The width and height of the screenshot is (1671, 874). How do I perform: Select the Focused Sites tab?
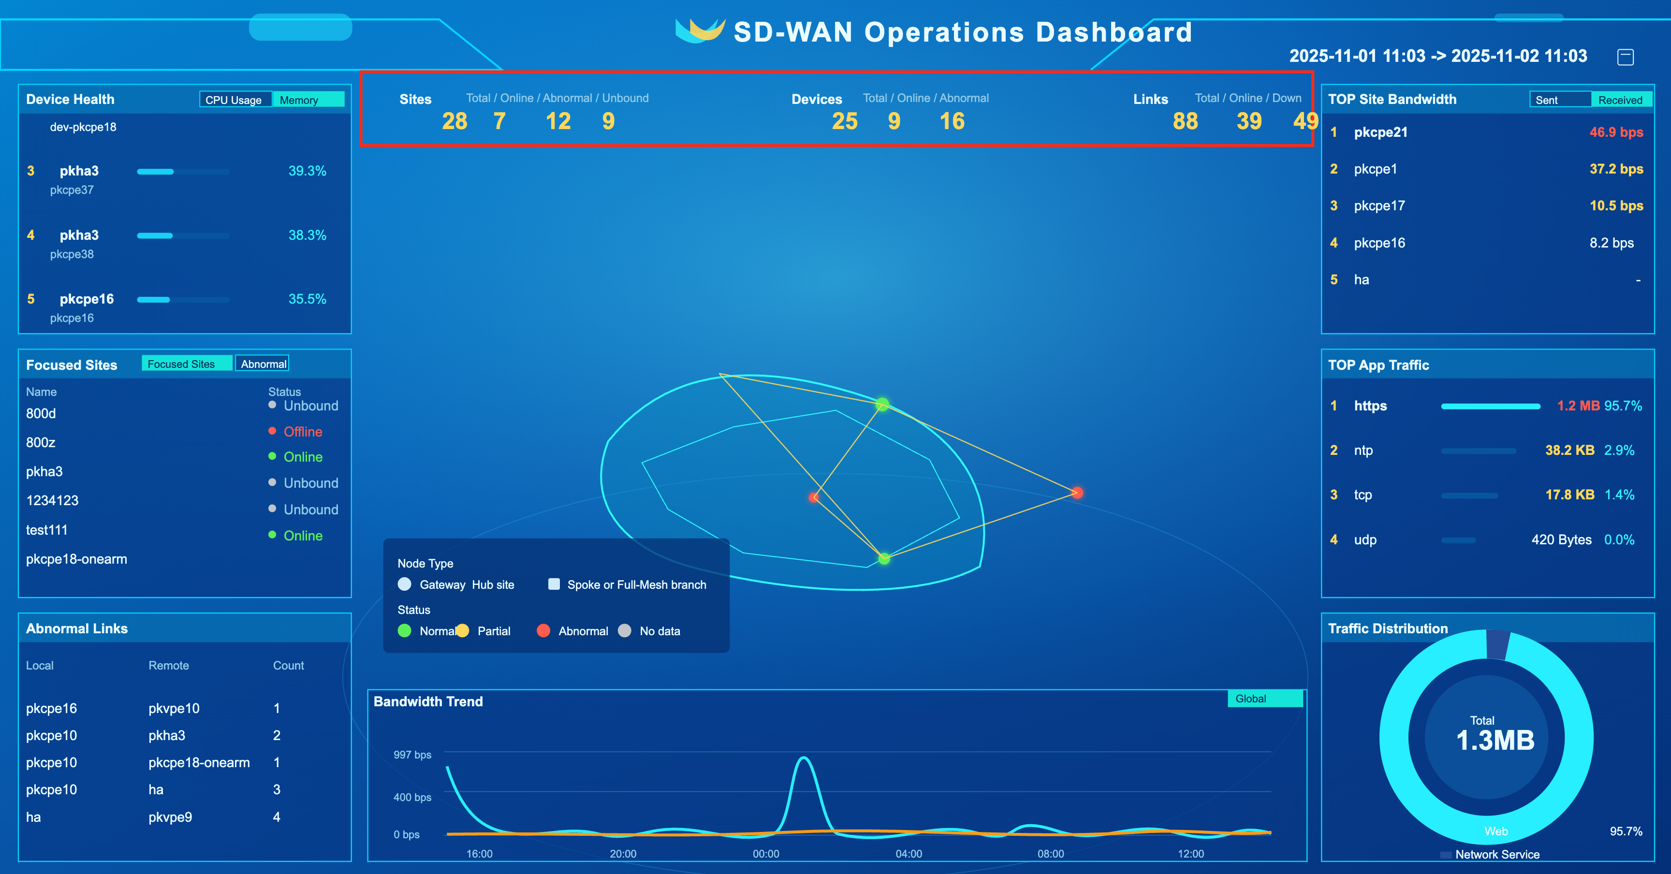pyautogui.click(x=187, y=364)
